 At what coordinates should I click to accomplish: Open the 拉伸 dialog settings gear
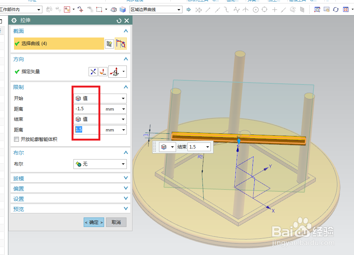(x=14, y=20)
